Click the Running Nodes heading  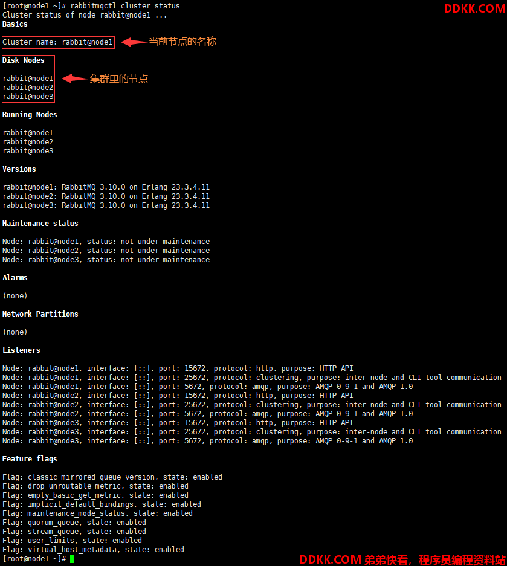[30, 115]
